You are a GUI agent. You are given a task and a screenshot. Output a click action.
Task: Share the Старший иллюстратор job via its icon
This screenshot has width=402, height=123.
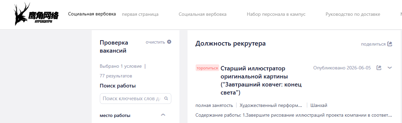point(379,68)
